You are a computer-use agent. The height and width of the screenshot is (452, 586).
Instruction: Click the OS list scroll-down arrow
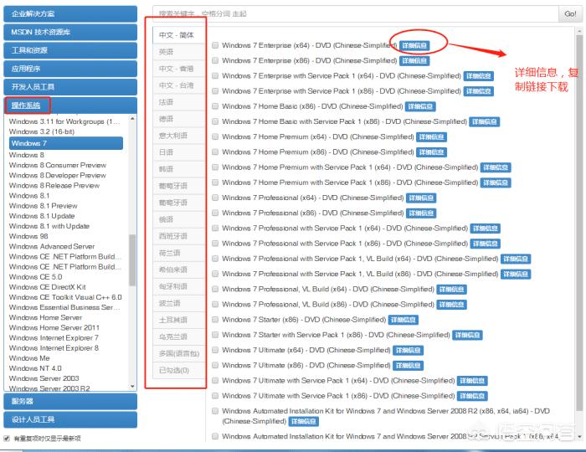point(132,386)
